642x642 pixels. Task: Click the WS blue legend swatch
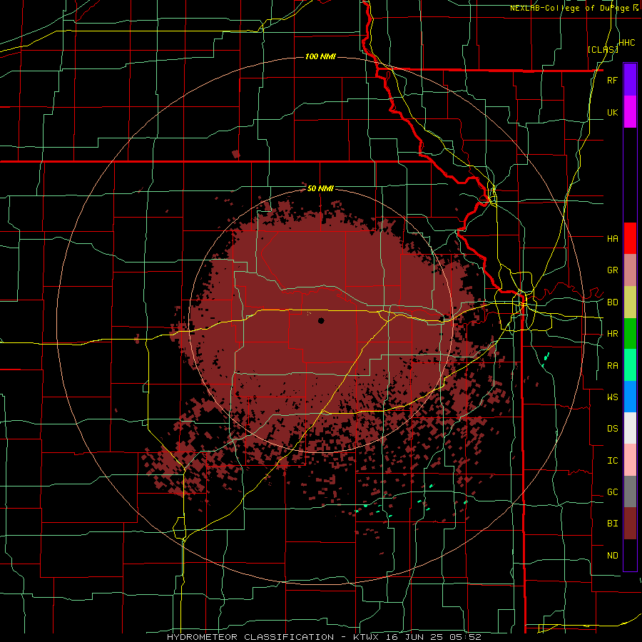(630, 397)
